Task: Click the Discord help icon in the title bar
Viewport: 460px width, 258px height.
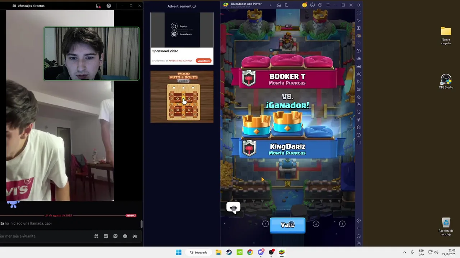Action: point(109,6)
